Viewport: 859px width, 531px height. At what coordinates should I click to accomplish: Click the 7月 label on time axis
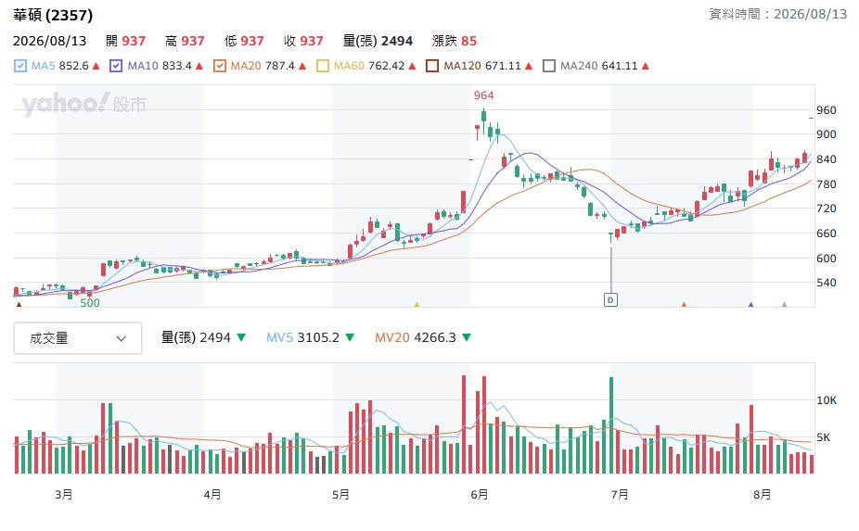pyautogui.click(x=620, y=494)
